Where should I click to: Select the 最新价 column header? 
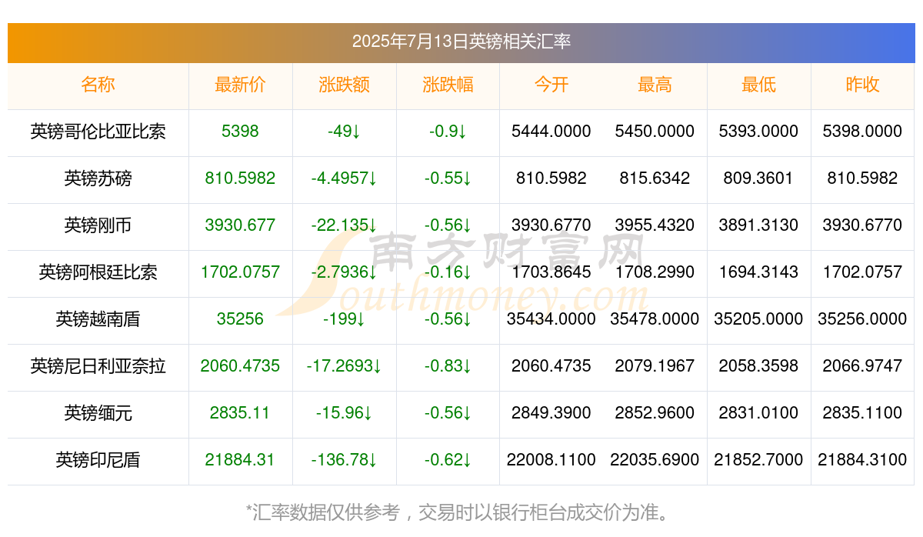[240, 85]
